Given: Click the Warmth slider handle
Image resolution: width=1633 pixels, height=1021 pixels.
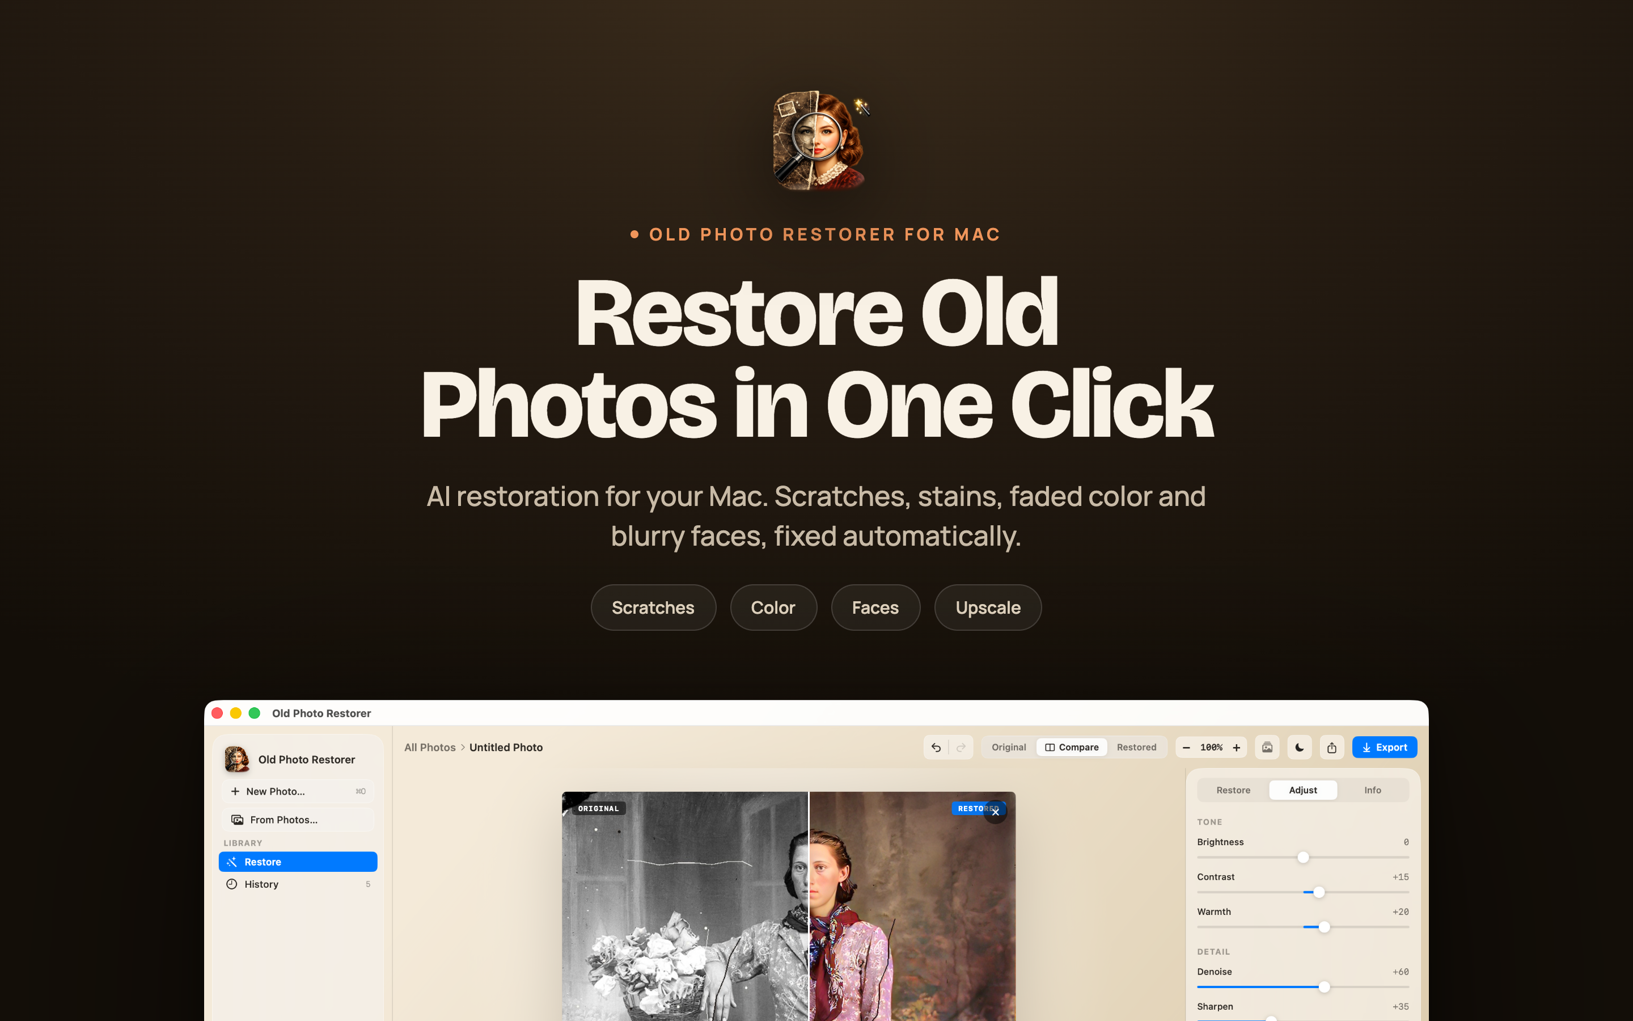Looking at the screenshot, I should pos(1324,927).
